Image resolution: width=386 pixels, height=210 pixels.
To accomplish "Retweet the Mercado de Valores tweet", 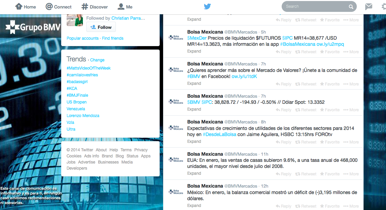I will (306, 84).
